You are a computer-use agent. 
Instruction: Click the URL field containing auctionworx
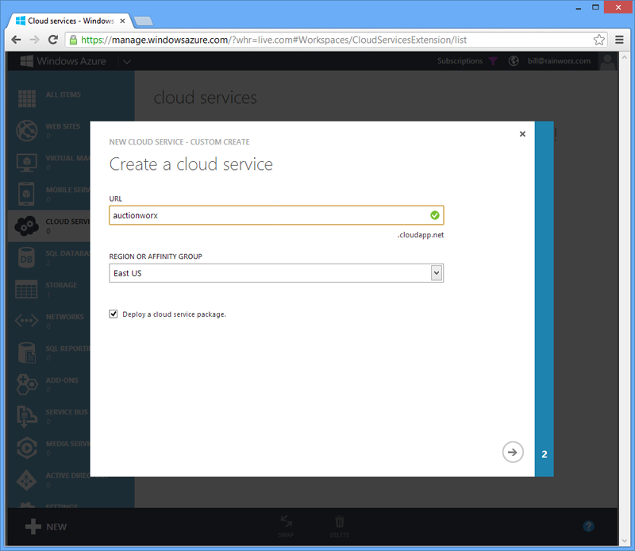276,215
